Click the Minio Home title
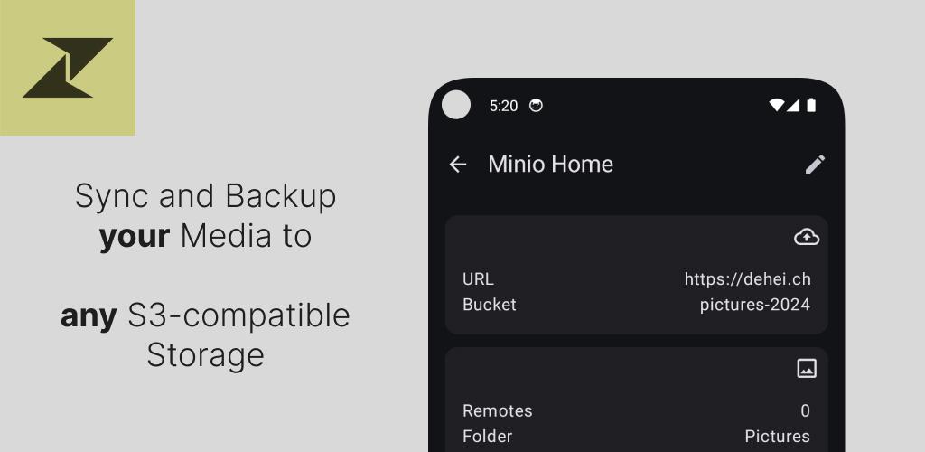 550,164
